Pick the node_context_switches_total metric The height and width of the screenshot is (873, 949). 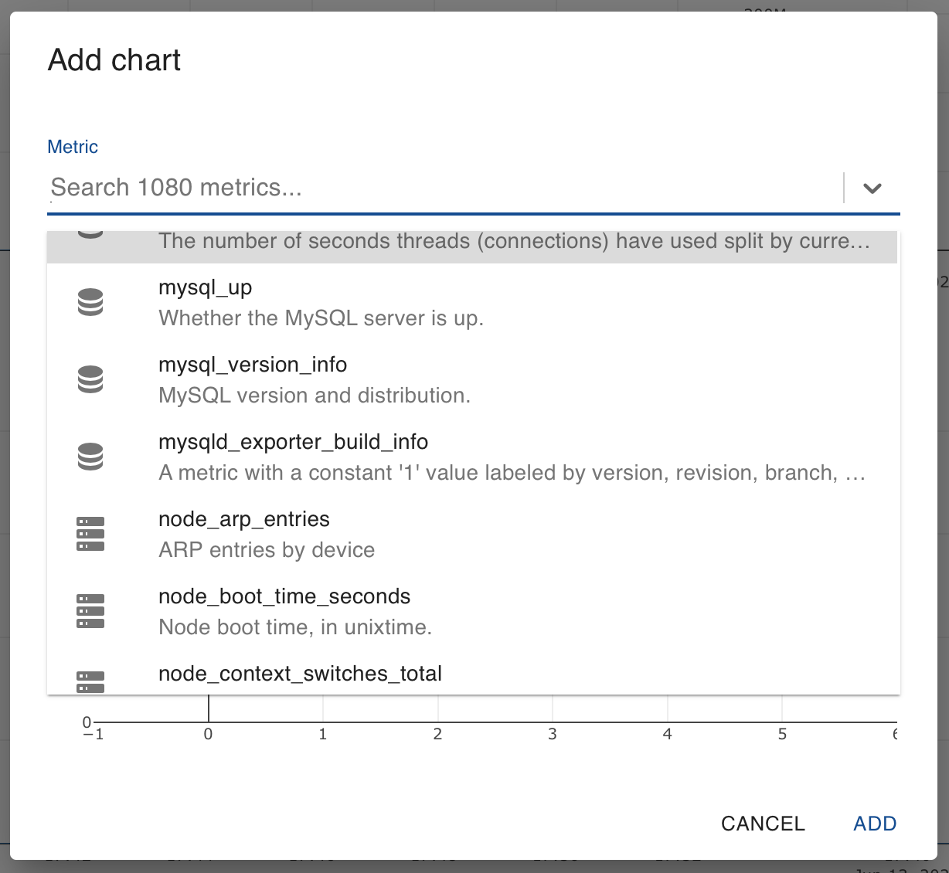472,673
